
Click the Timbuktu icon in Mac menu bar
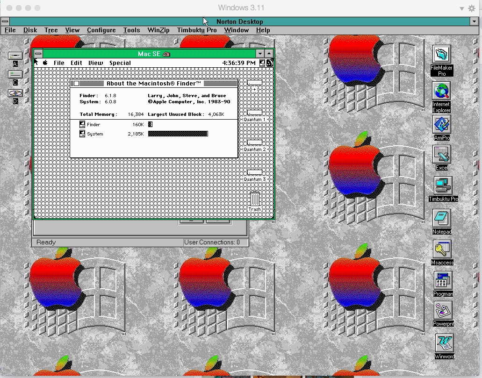[x=270, y=63]
